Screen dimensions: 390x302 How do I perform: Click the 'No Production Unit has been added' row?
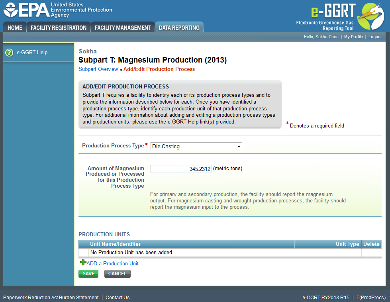coord(230,253)
